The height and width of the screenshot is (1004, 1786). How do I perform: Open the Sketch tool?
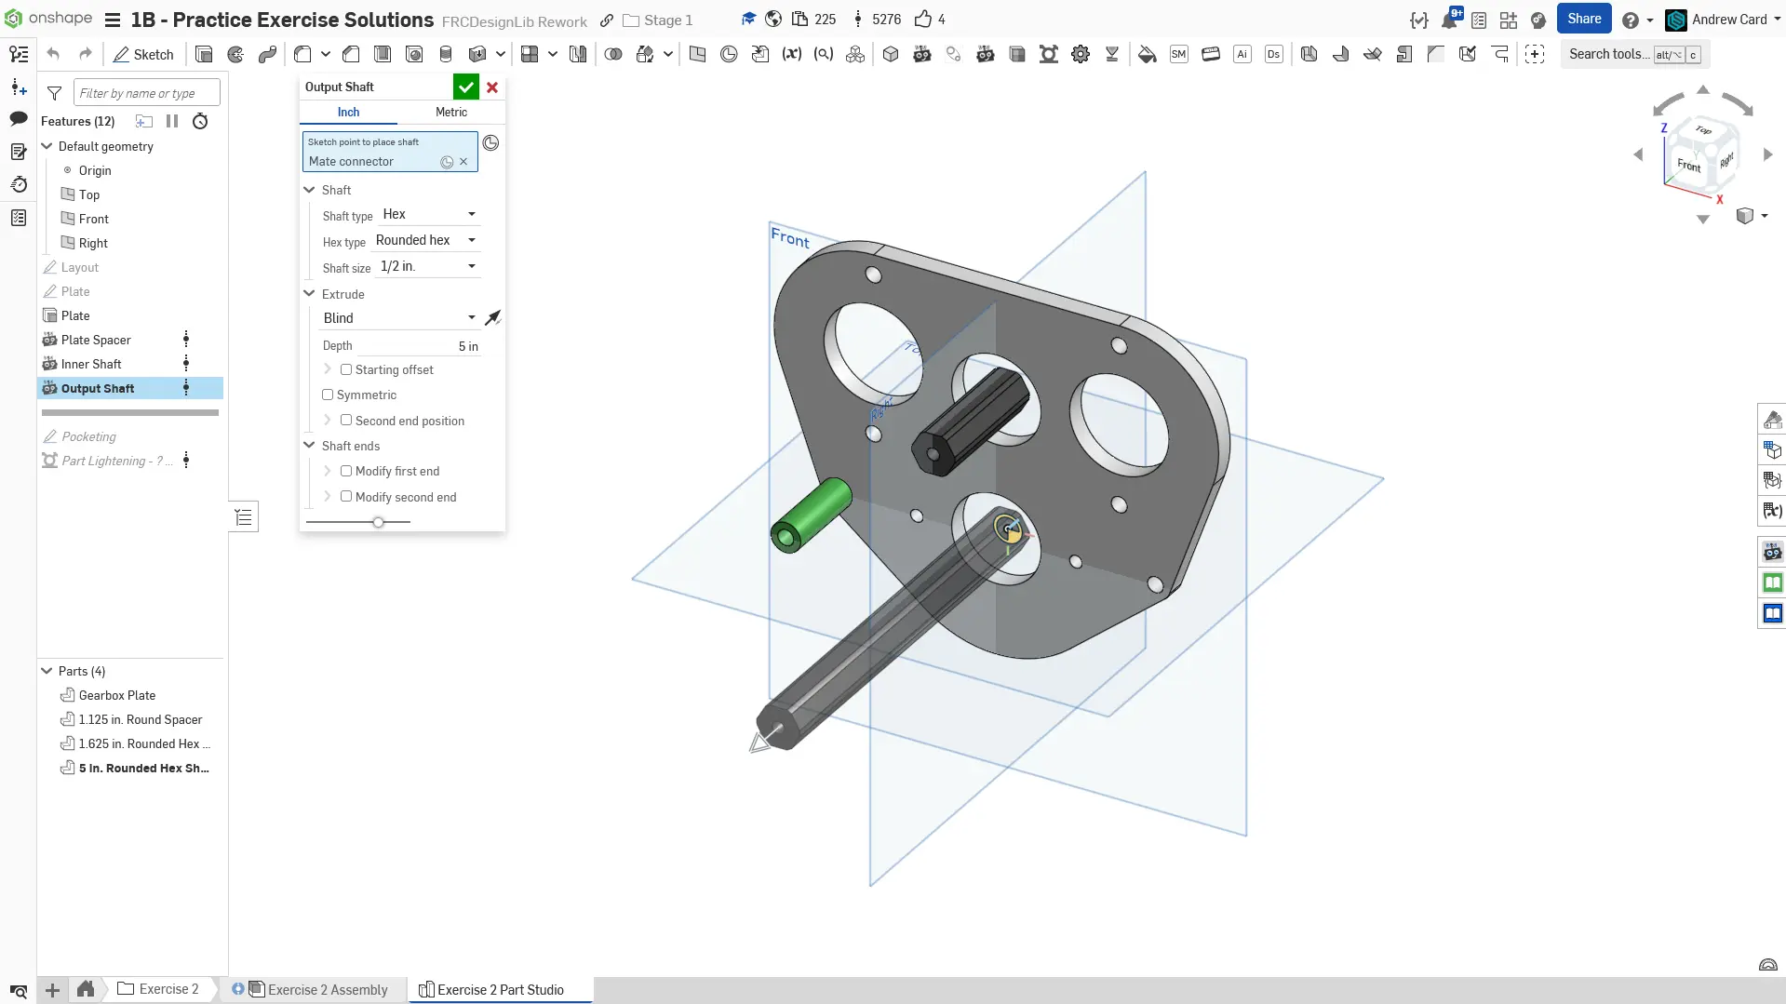point(143,54)
